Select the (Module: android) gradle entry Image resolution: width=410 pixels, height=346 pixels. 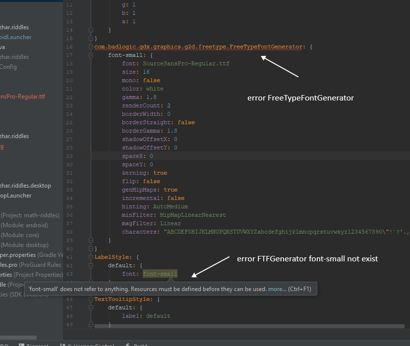pos(24,225)
